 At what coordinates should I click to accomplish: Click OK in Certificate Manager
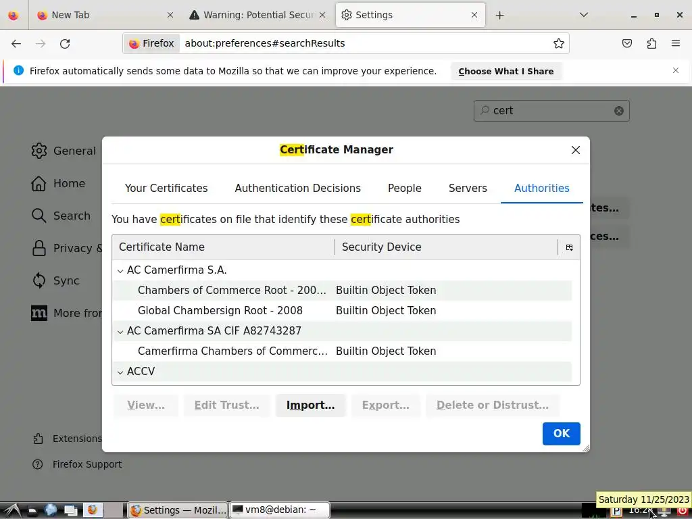562,434
